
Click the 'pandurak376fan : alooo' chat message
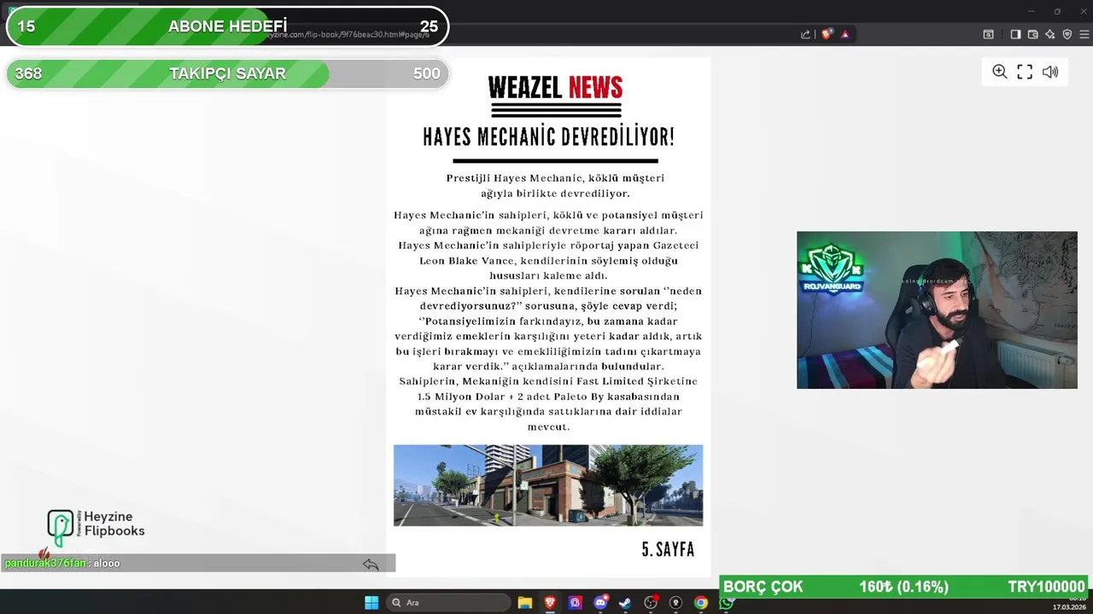[x=62, y=563]
